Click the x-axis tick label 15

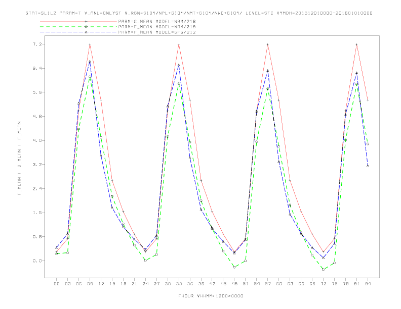coord(112,284)
